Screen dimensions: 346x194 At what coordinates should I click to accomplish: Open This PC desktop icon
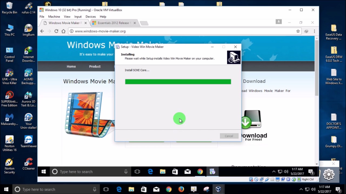[x=9, y=30]
